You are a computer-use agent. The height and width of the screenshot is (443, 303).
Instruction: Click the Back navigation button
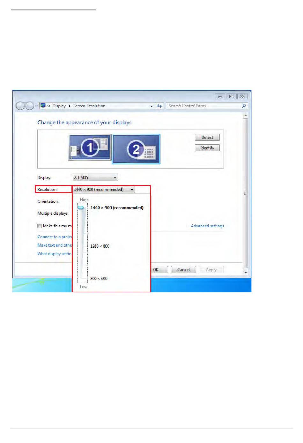pyautogui.click(x=20, y=106)
